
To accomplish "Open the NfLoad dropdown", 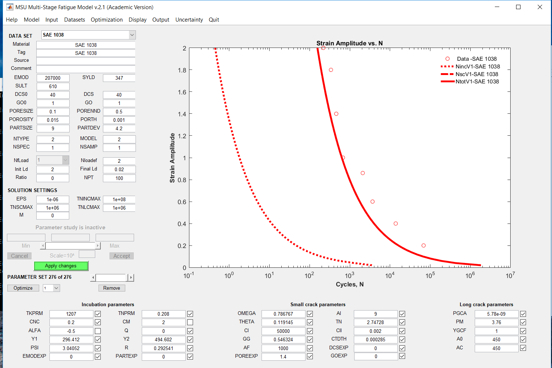I will (65, 160).
